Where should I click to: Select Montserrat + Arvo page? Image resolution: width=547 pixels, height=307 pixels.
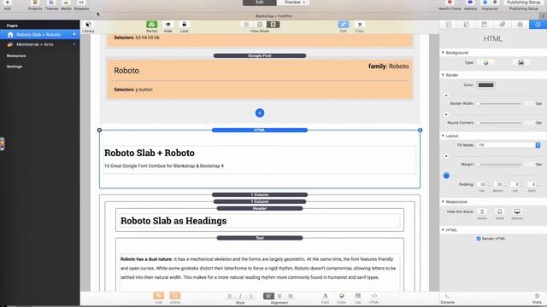40,44
